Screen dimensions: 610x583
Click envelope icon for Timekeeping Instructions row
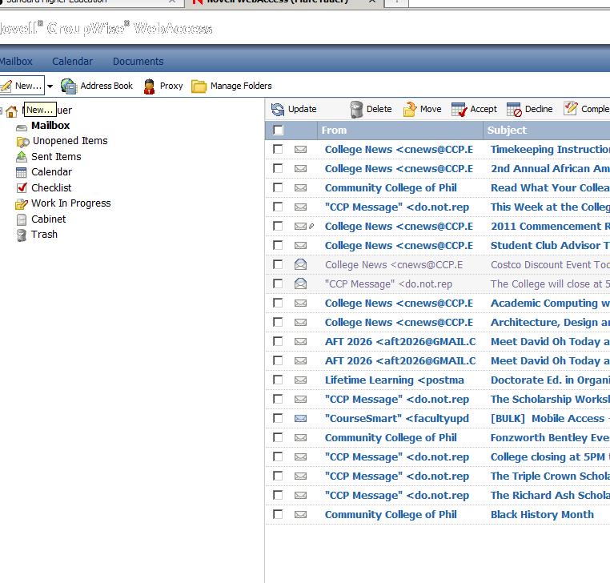click(300, 149)
